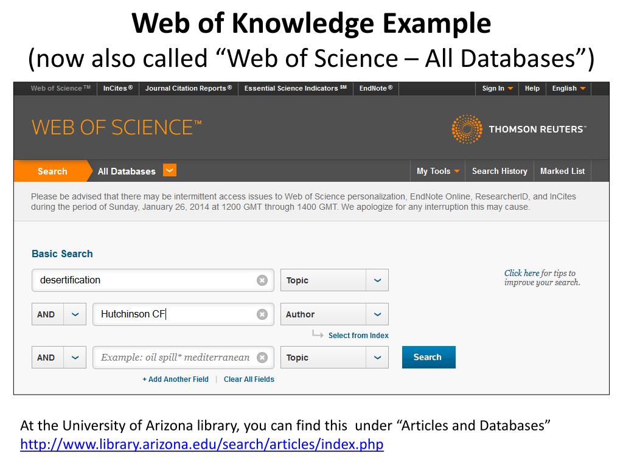This screenshot has width=623, height=467.
Task: Click the blue Search button
Action: (429, 357)
